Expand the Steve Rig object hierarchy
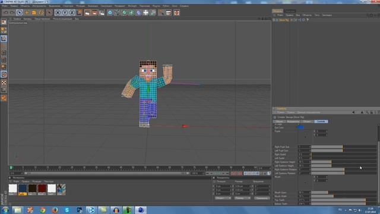The width and height of the screenshot is (380, 214). click(x=274, y=20)
